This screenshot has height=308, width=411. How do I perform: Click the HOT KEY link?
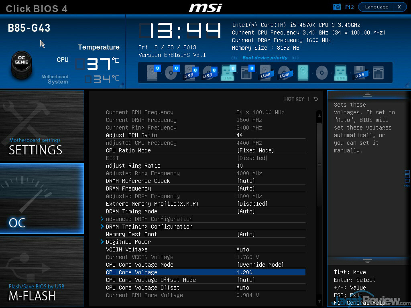pos(294,99)
